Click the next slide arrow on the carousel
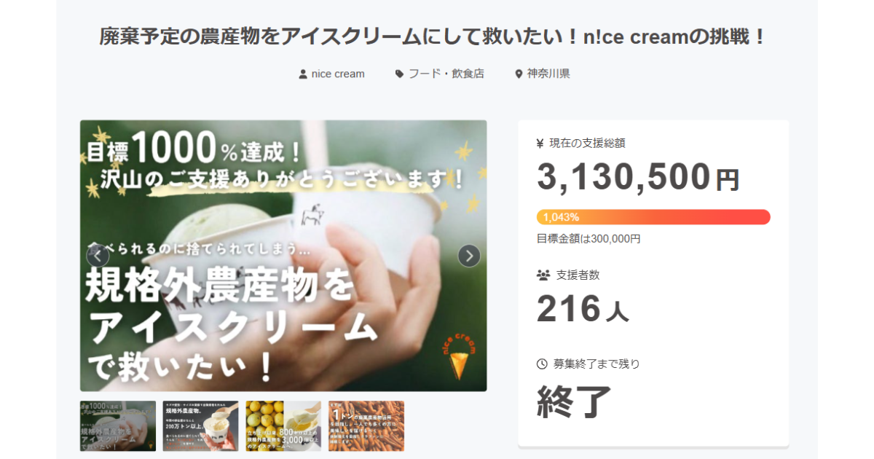Viewport: 874px width, 459px height. pyautogui.click(x=469, y=256)
